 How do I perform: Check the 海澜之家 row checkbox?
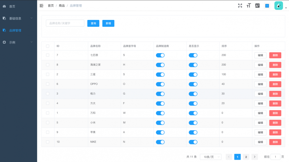tap(48, 65)
